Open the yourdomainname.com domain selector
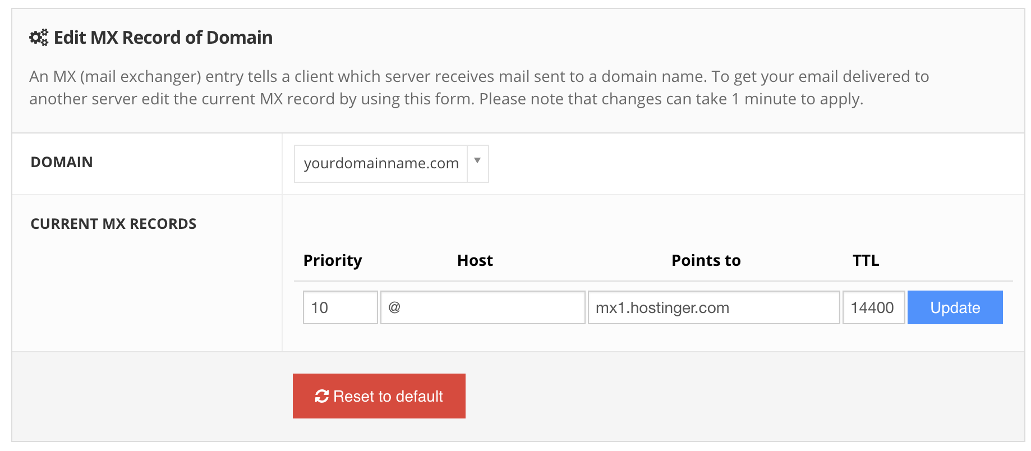Image resolution: width=1031 pixels, height=451 pixels. (392, 164)
